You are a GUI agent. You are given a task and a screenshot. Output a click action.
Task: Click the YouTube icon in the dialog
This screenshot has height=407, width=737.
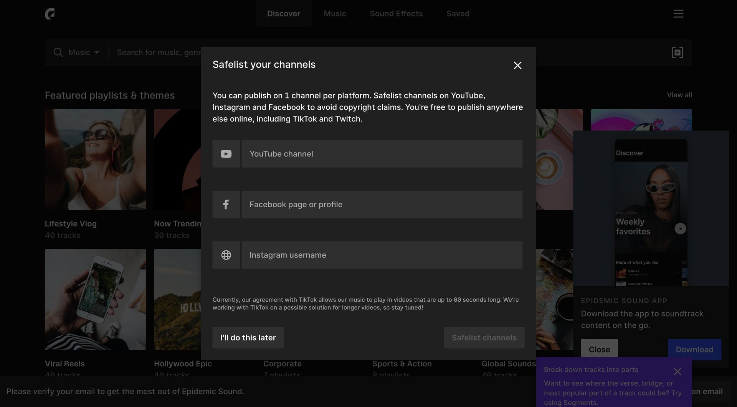(x=226, y=154)
